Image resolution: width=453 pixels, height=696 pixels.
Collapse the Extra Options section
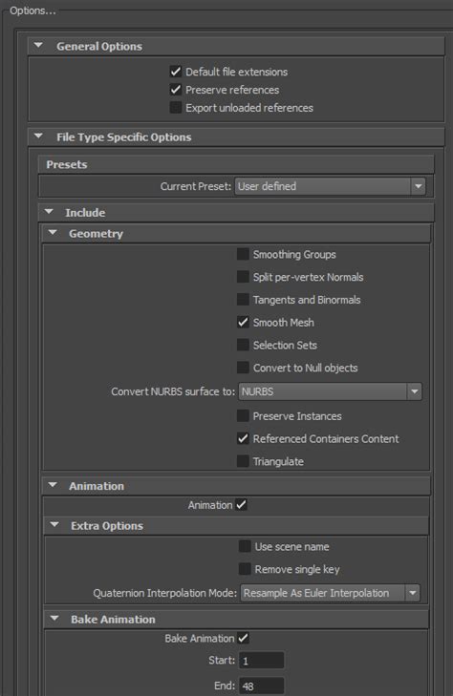54,525
